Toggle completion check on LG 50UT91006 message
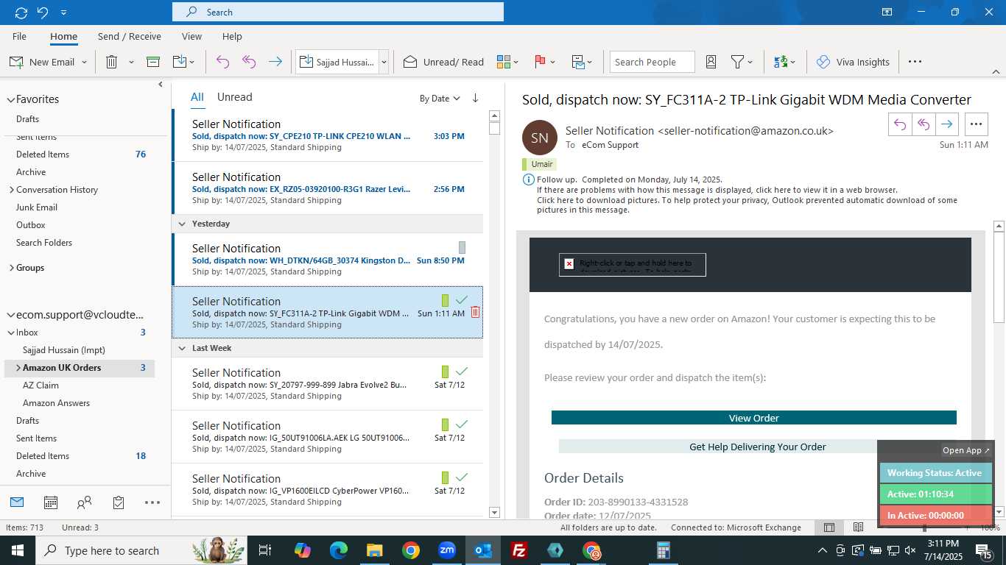Image resolution: width=1006 pixels, height=565 pixels. [x=462, y=424]
